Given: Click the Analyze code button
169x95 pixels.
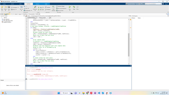Looking at the screenshot, I should 48,9.
